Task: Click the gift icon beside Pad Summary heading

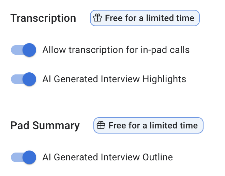Action: click(101, 125)
